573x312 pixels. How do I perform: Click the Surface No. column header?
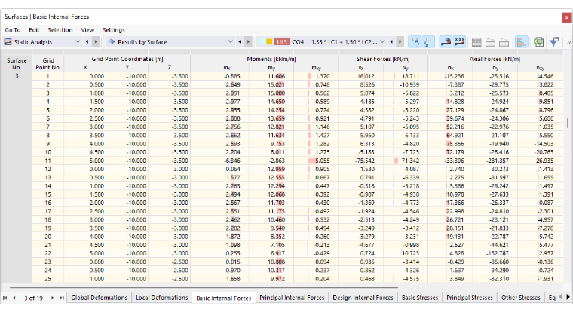pos(17,63)
